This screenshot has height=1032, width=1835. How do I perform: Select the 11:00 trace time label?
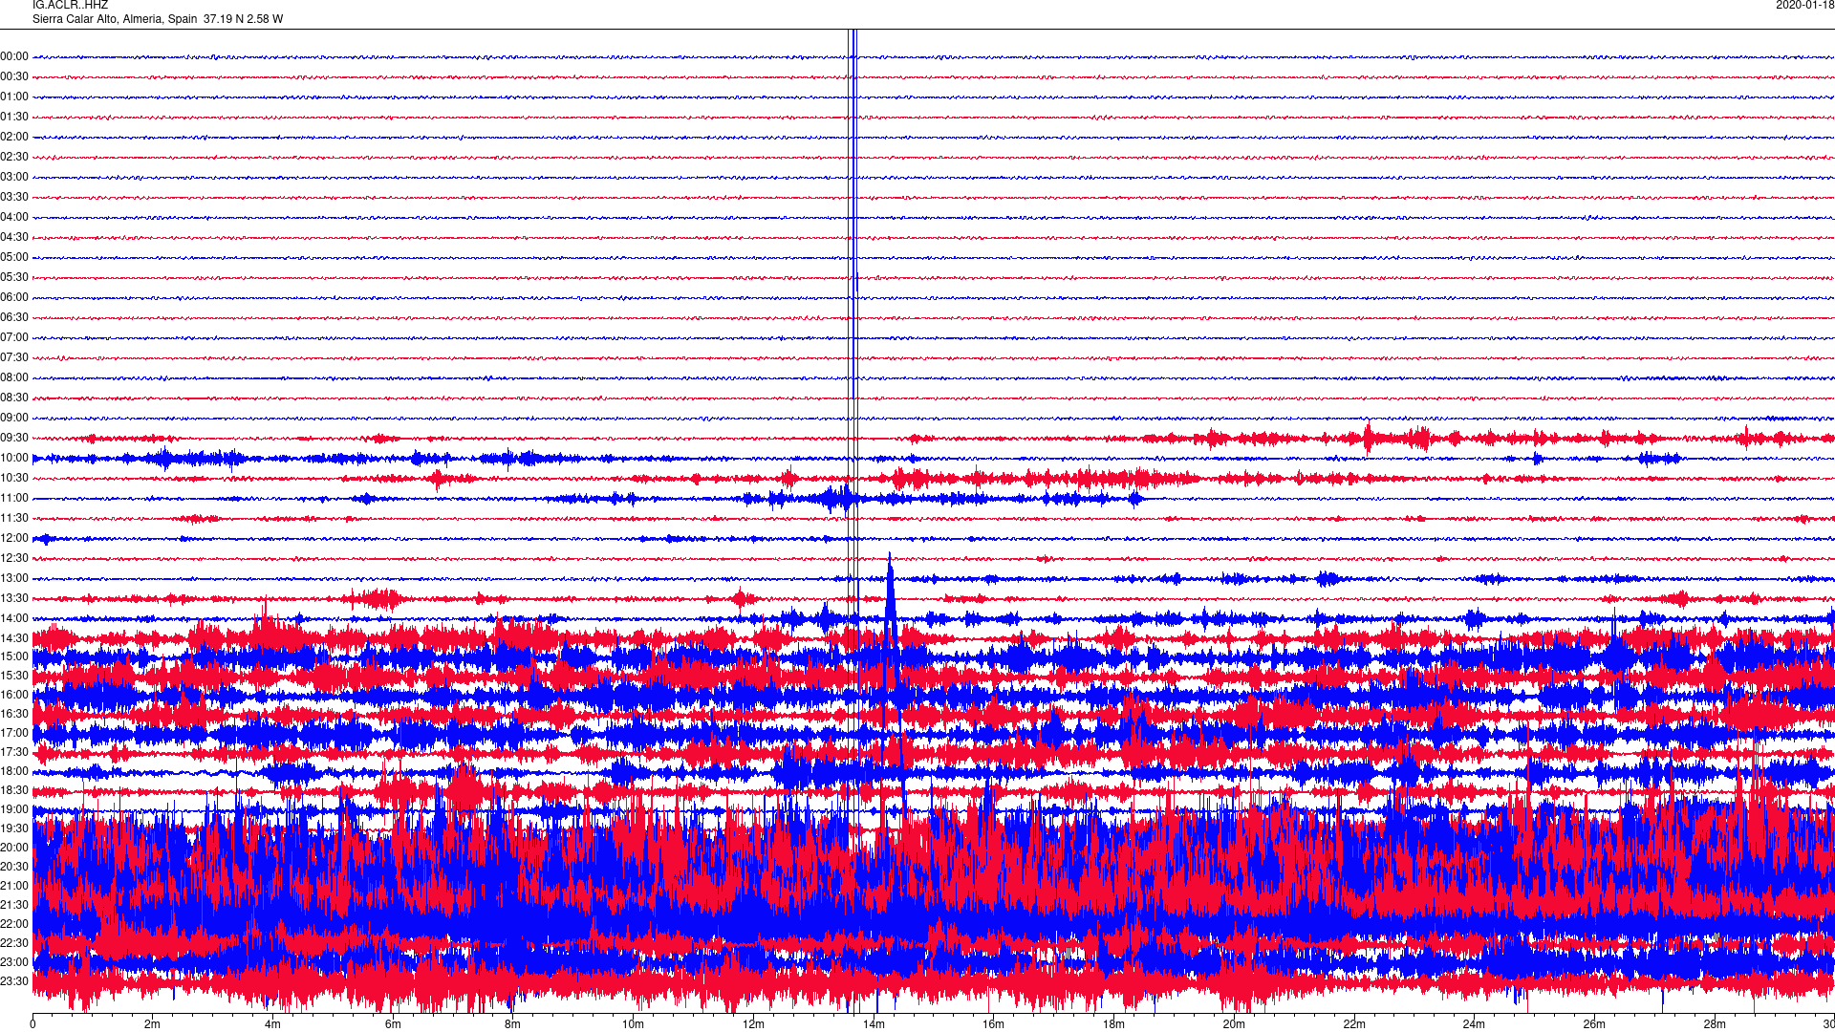coord(14,499)
